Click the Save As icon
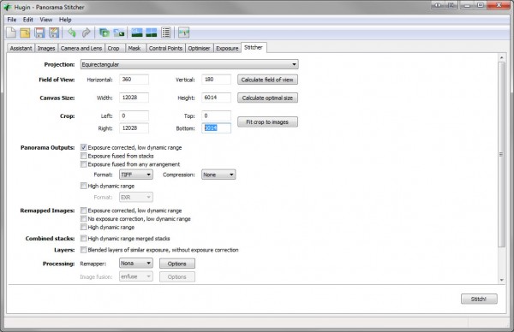Viewport: 514px width, 332px height. coord(54,33)
